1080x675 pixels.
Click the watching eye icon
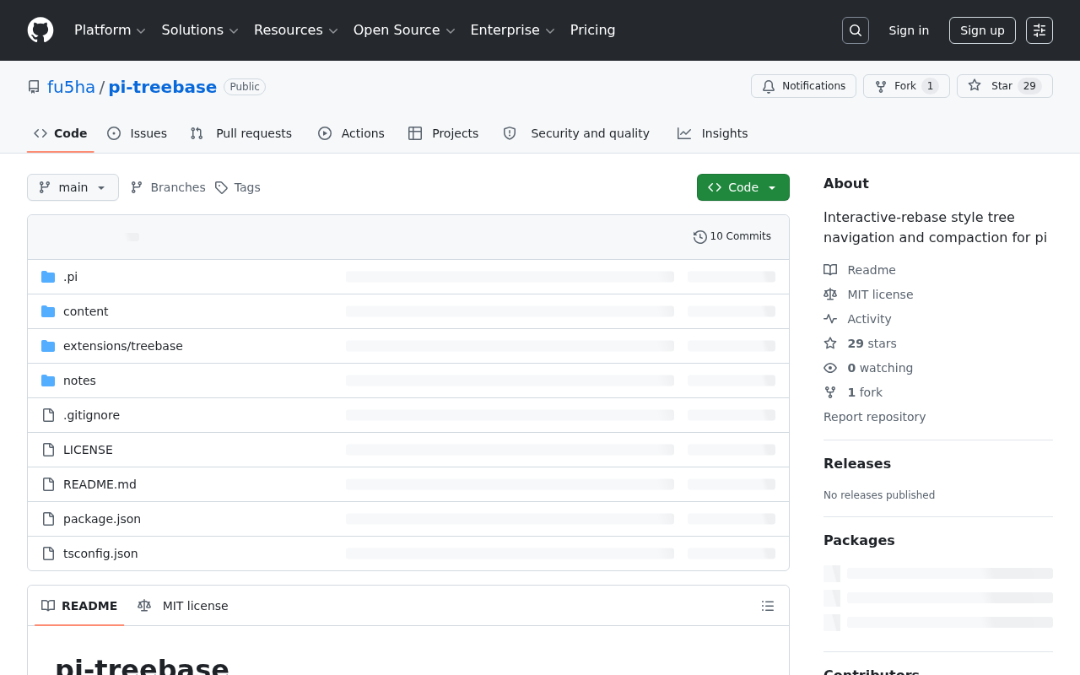(x=830, y=368)
